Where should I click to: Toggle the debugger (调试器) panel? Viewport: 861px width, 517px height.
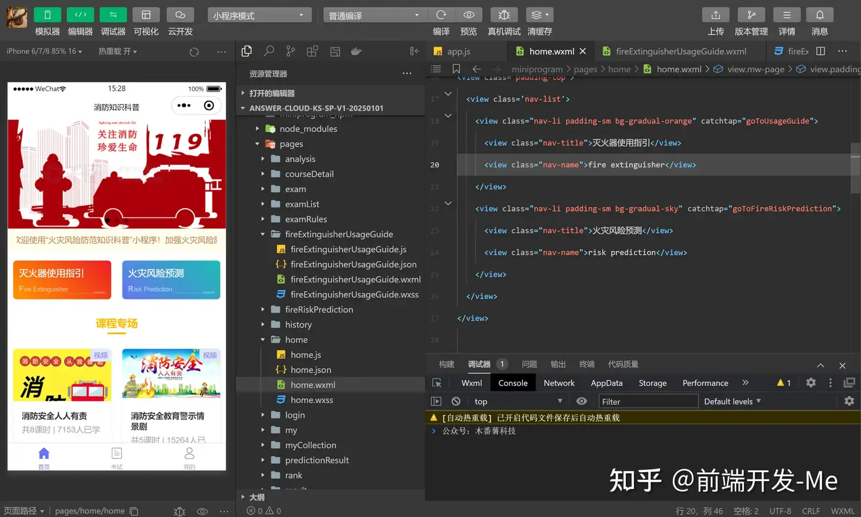click(x=113, y=15)
